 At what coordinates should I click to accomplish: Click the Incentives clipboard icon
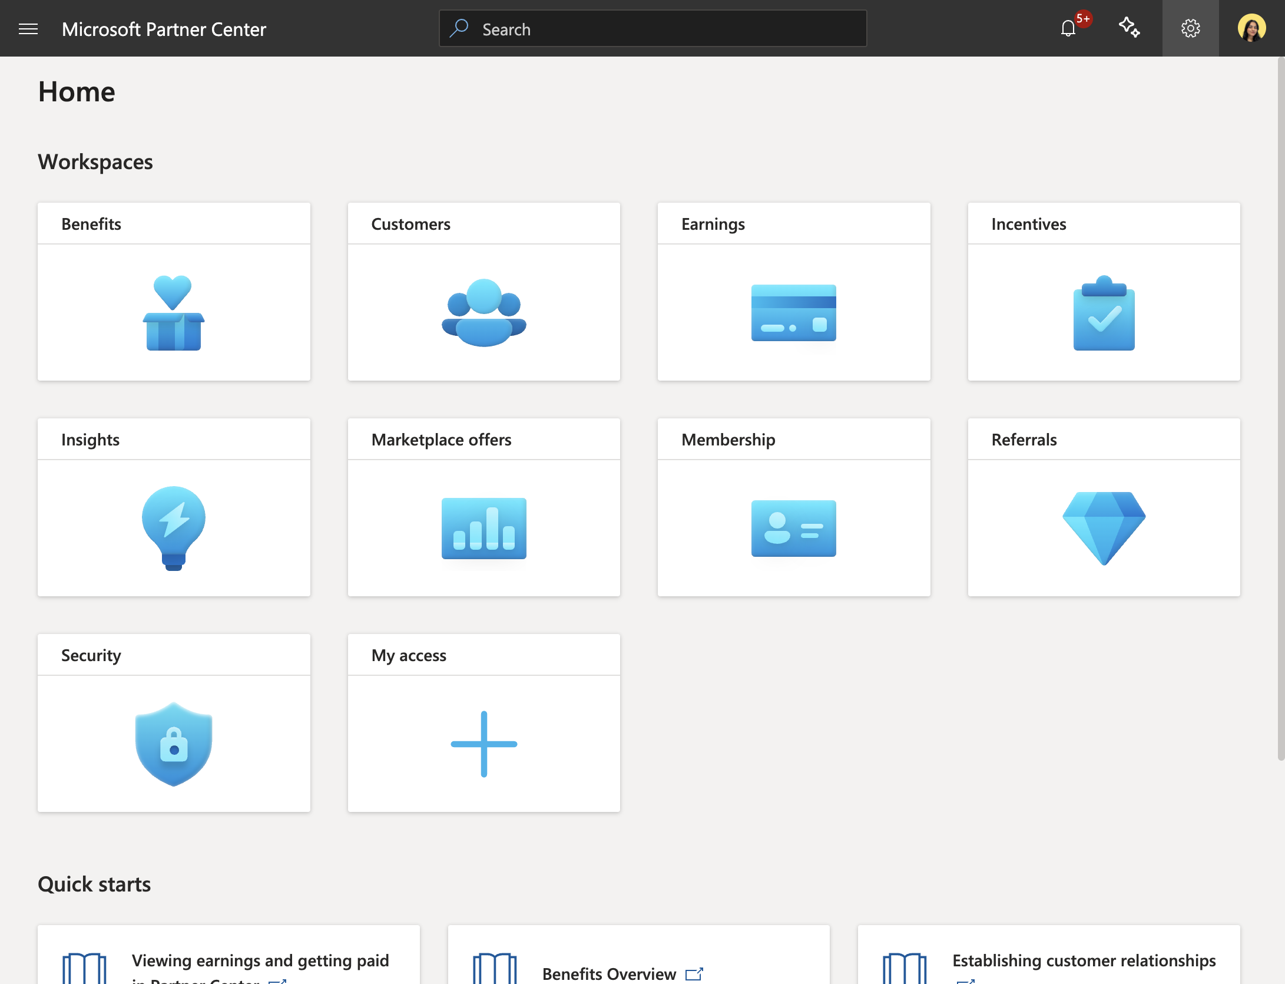point(1104,312)
